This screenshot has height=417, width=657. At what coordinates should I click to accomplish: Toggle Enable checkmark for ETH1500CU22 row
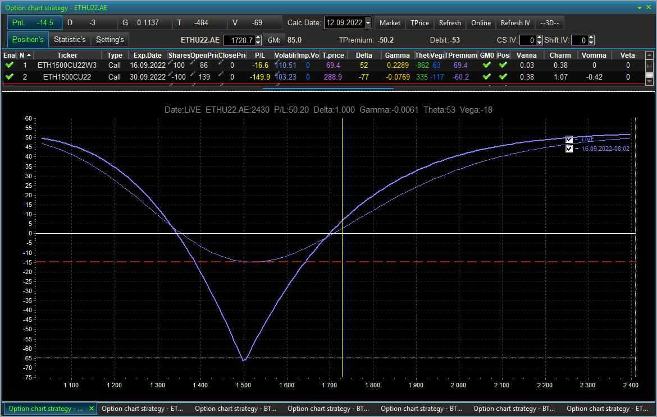10,77
